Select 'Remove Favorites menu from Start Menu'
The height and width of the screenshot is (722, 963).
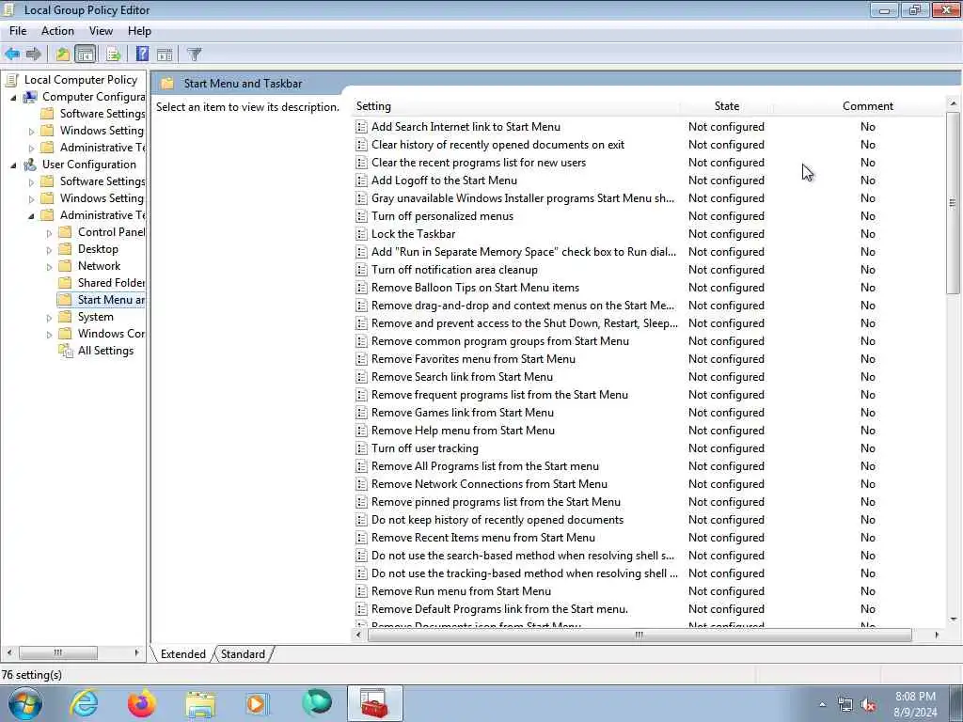point(473,358)
